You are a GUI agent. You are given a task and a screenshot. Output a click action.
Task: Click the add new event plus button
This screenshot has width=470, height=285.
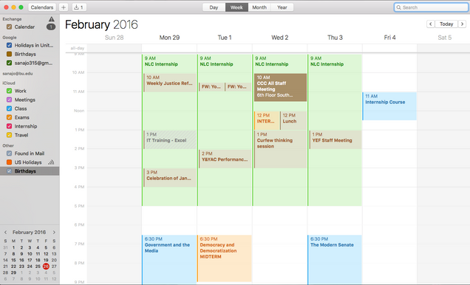point(64,7)
